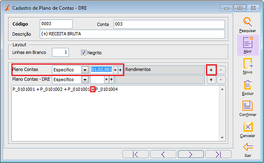Image resolution: width=264 pixels, height=163 pixels.
Task: Maximize the Cadastro de Plano de Contas window
Action: coord(240,8)
